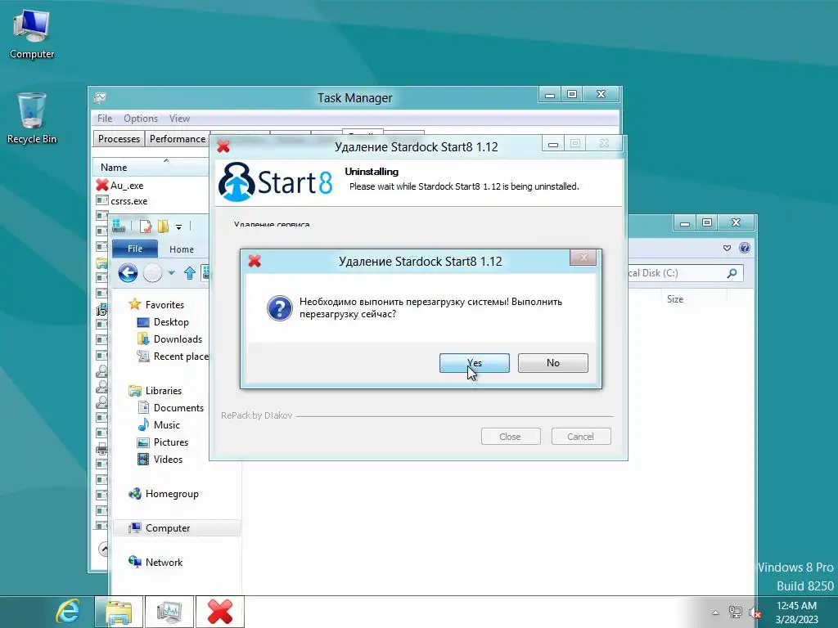Switch to Processes tab in Task Manager

coord(119,139)
